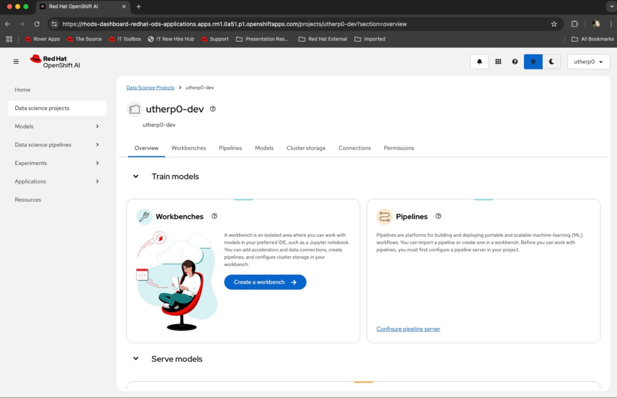
Task: Open the browser extensions puzzle icon
Action: tap(574, 24)
